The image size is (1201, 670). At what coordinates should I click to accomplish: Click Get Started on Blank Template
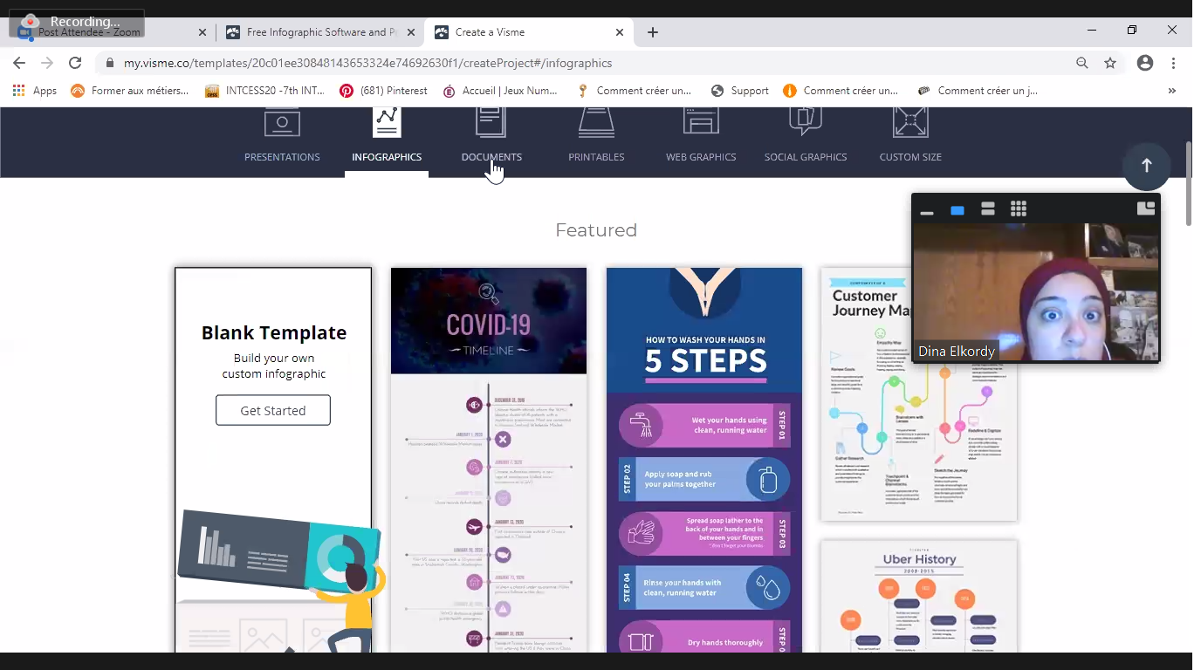(x=273, y=410)
